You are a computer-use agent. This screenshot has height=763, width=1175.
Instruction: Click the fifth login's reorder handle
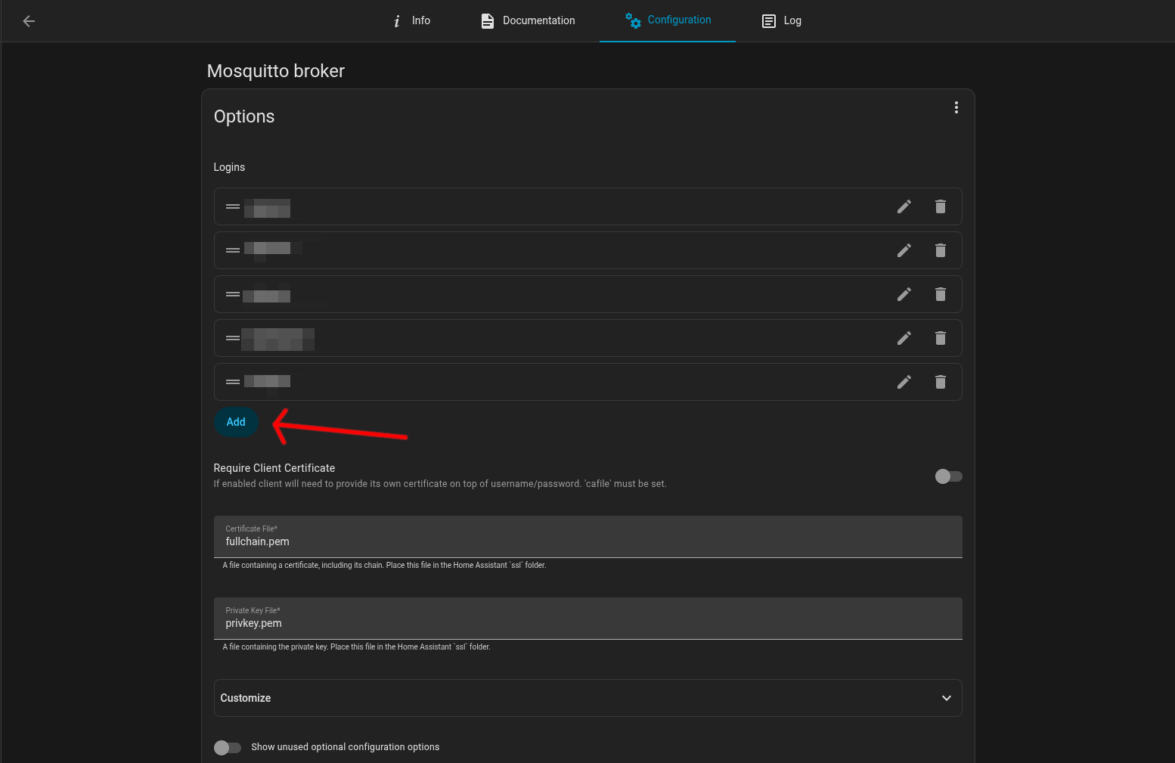click(233, 382)
